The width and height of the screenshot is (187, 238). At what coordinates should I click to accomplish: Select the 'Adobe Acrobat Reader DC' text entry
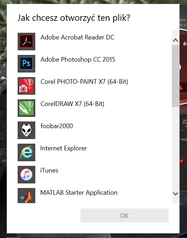[x=78, y=37]
